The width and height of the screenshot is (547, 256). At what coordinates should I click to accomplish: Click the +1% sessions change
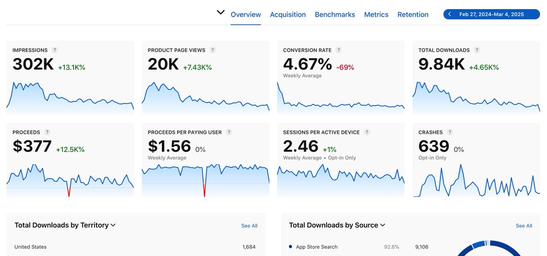point(329,149)
